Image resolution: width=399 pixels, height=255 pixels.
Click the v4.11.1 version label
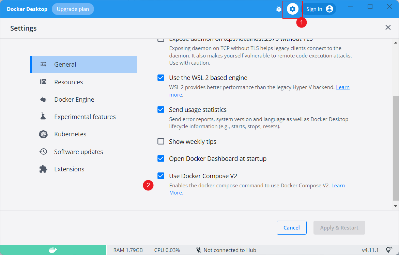370,250
